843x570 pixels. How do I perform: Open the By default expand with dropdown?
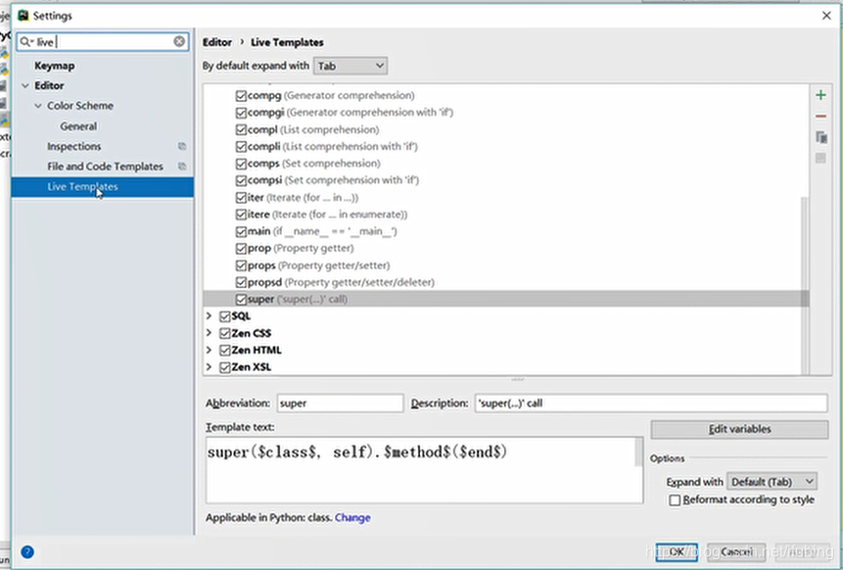click(350, 66)
